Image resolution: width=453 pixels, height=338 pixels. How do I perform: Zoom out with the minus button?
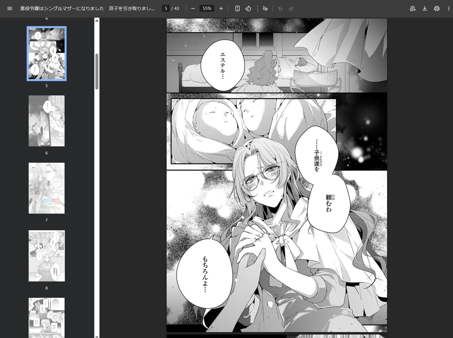point(193,9)
